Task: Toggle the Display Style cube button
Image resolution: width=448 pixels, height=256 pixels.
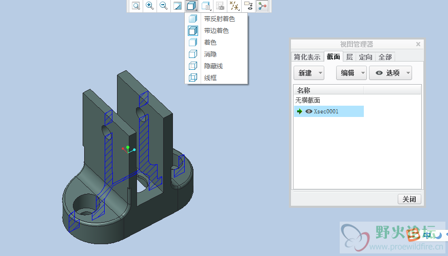Action: [x=191, y=6]
